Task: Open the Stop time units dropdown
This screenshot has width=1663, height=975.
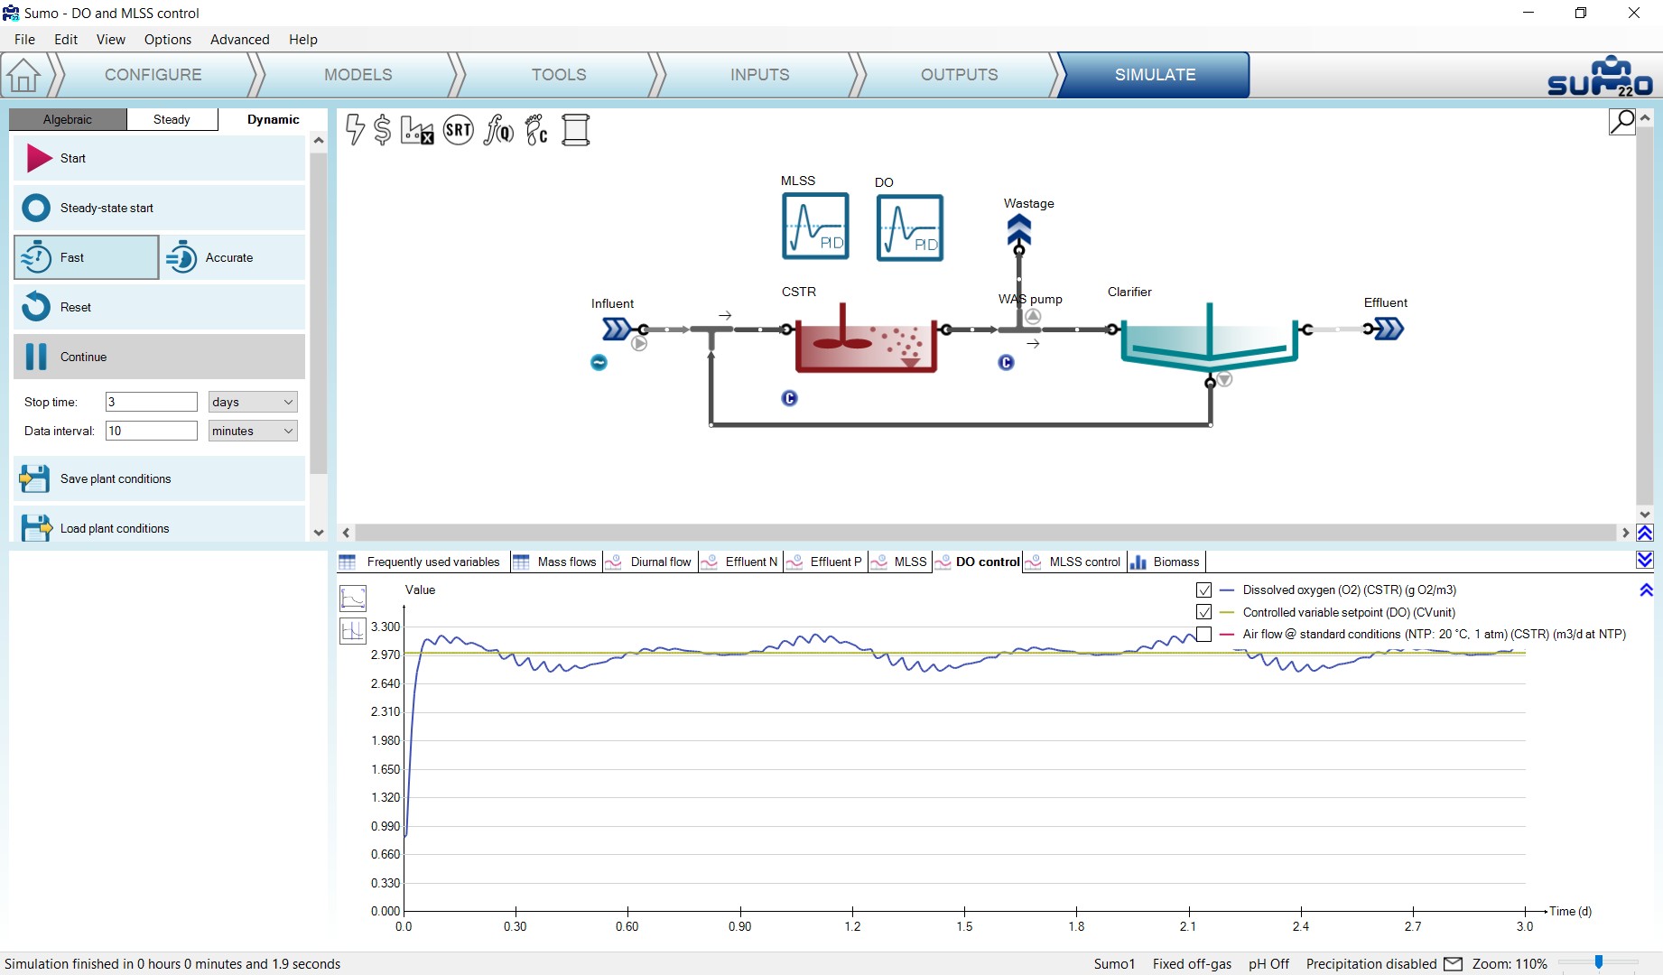Action: 253,402
